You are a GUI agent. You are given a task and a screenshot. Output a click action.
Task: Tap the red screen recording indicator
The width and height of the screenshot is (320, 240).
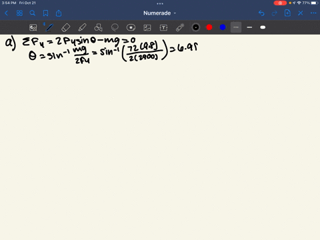pyautogui.click(x=280, y=3)
